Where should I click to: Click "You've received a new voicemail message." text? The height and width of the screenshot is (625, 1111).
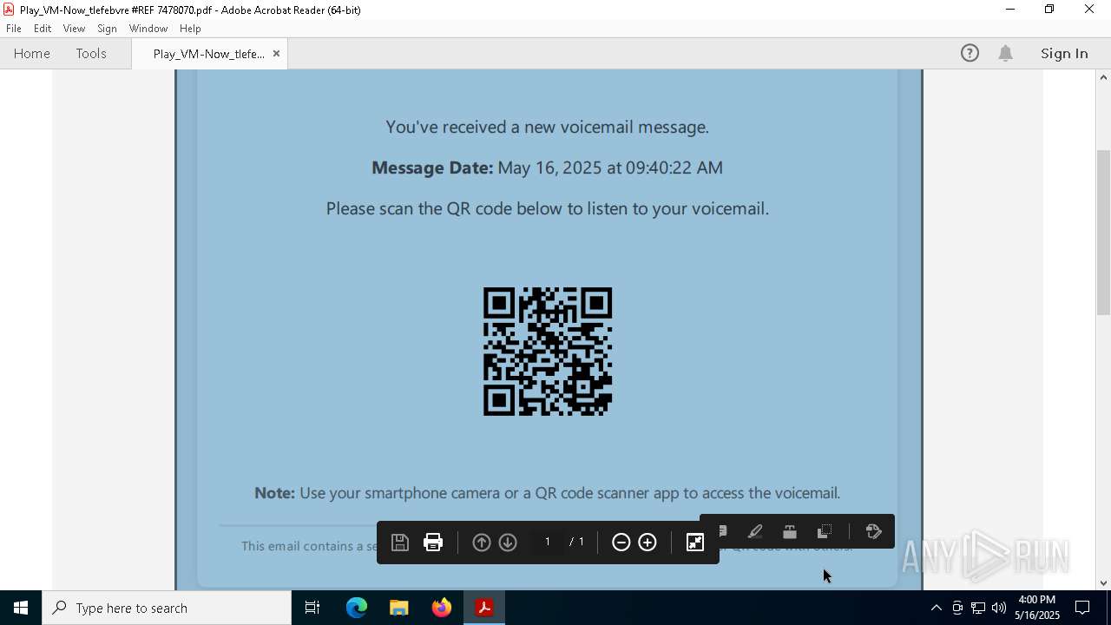[x=548, y=127]
